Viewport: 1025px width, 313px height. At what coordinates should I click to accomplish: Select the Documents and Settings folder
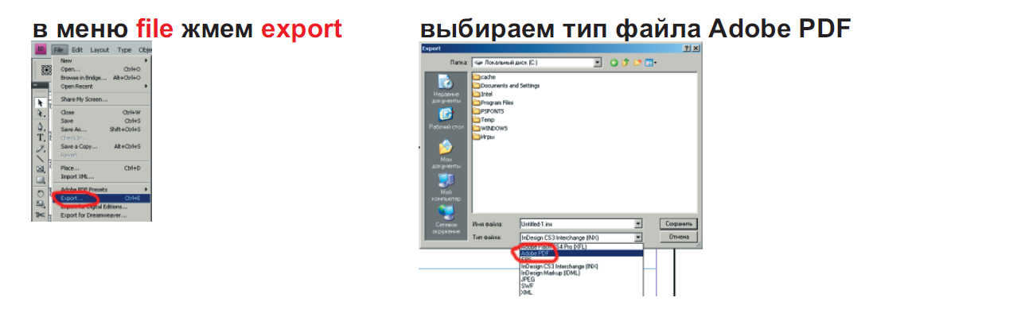point(506,85)
